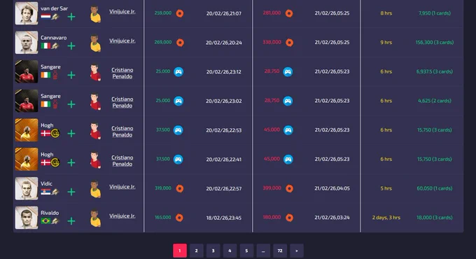This screenshot has height=259, width=476.
Task: Open Vinijuice Jr. profile in Vidic row
Action: (122, 187)
